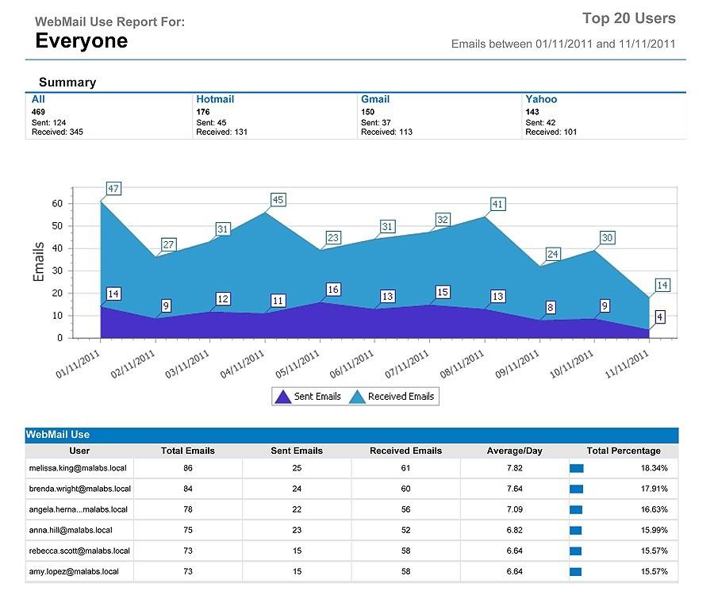The image size is (714, 595).
Task: Click the sent data label 12
Action: tap(223, 299)
